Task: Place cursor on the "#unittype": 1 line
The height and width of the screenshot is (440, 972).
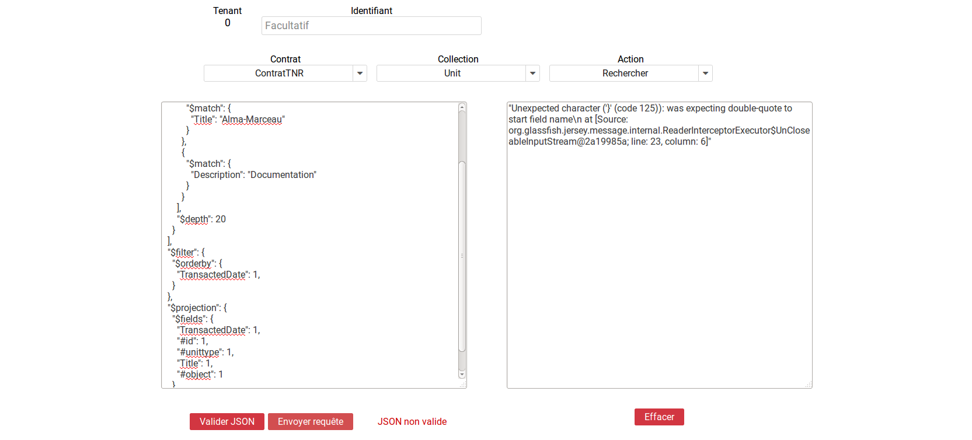Action: pos(205,352)
